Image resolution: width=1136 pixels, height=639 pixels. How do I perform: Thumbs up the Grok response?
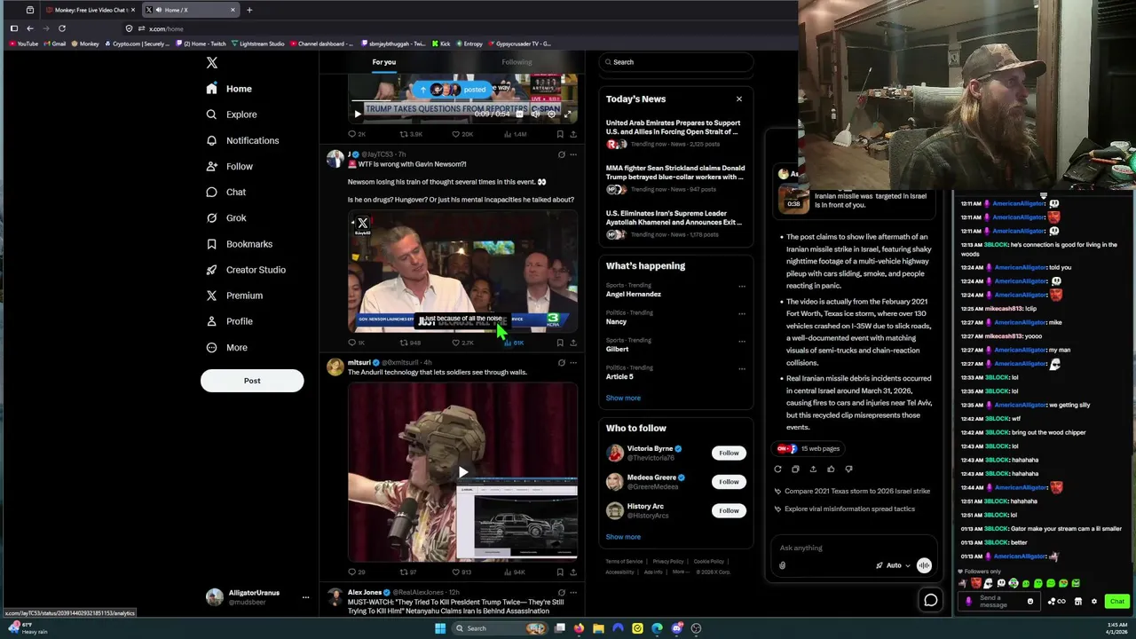(x=831, y=469)
